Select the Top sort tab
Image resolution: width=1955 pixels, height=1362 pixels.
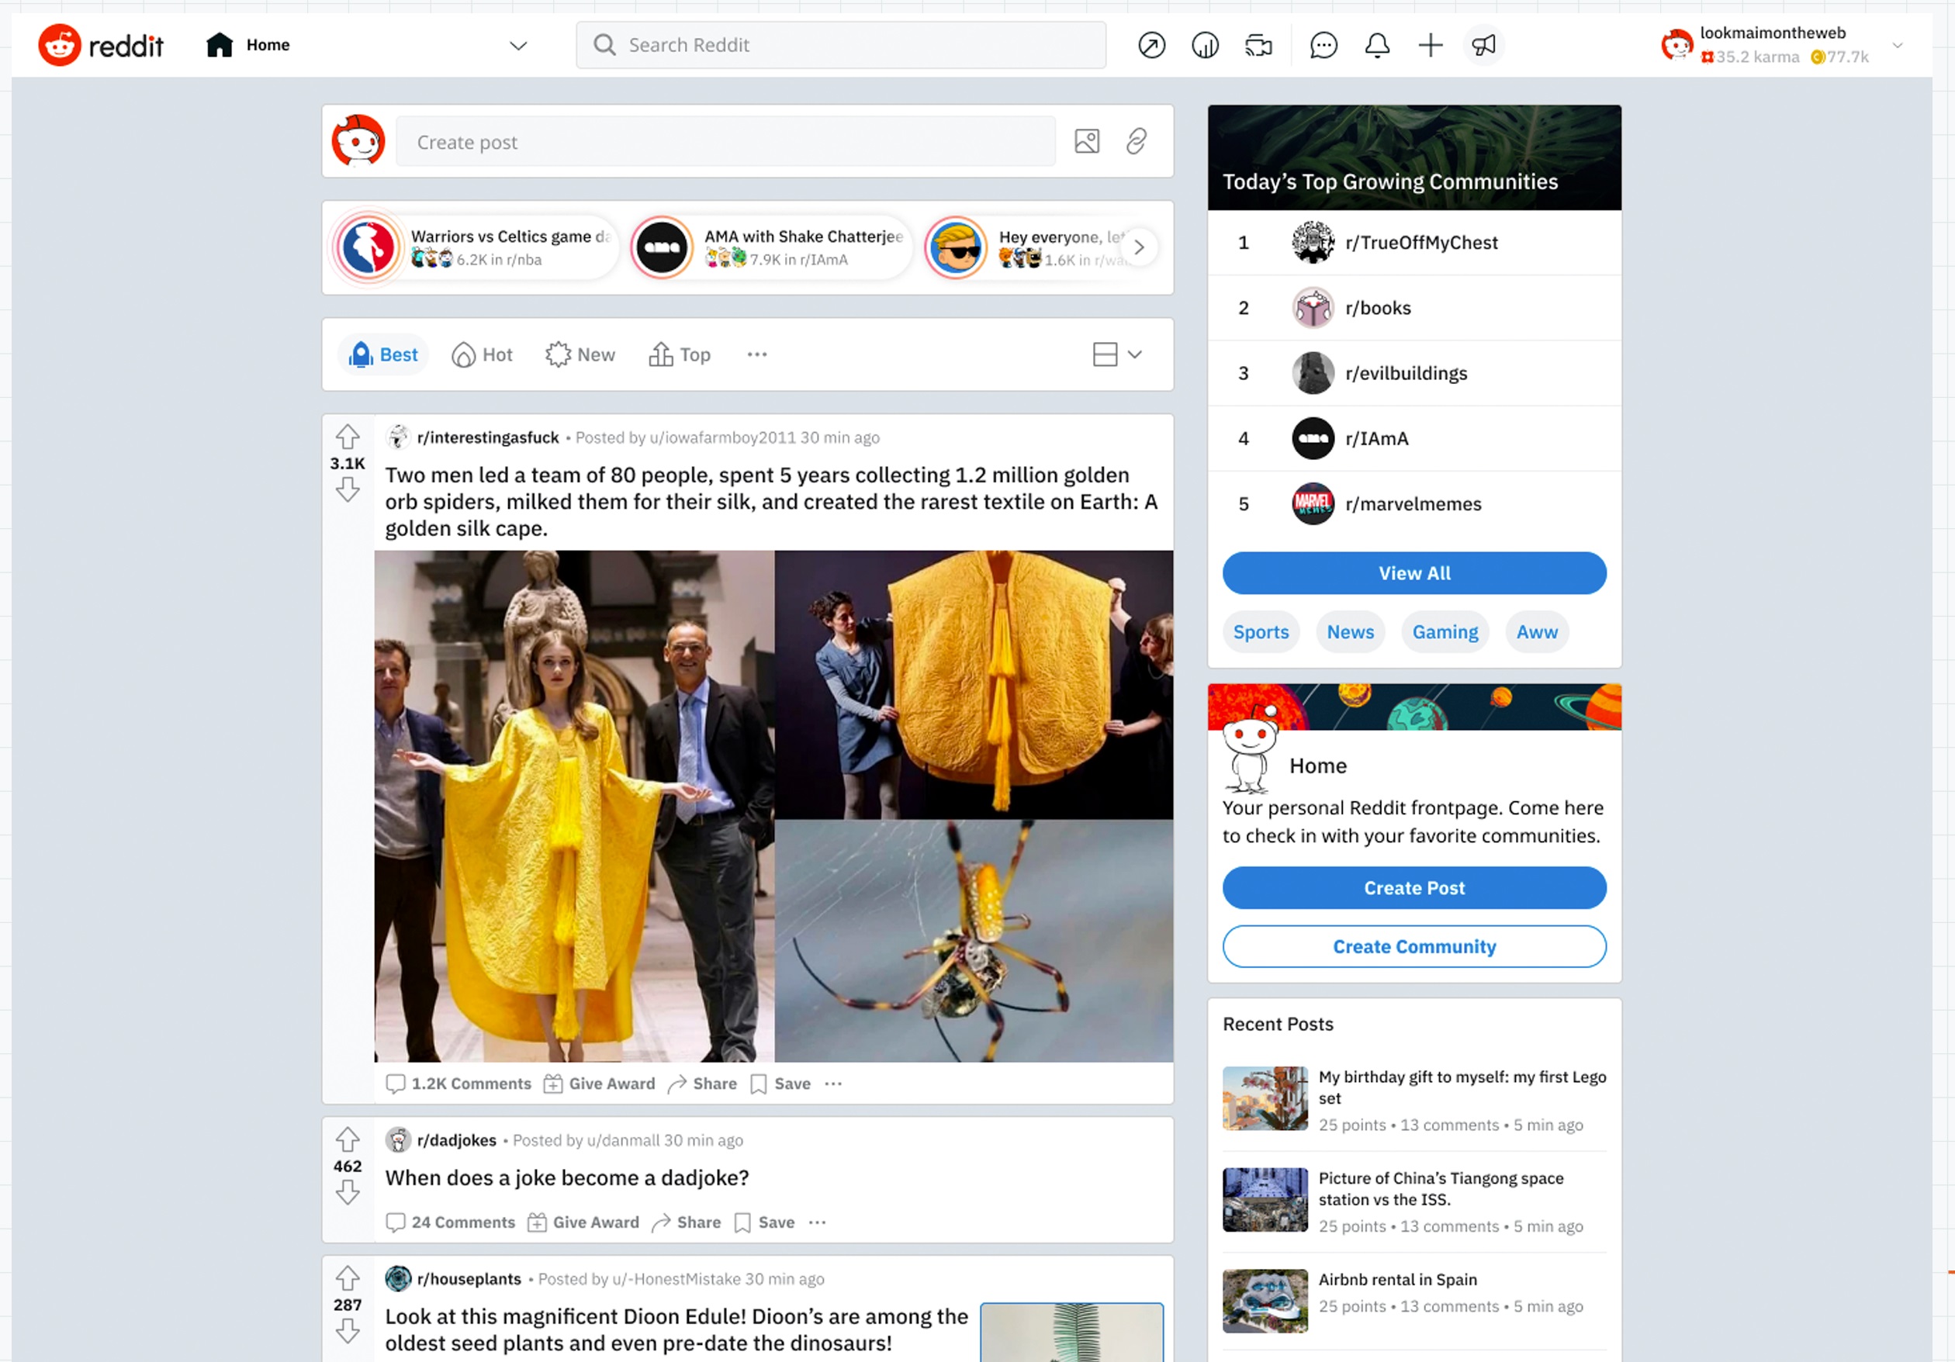680,354
